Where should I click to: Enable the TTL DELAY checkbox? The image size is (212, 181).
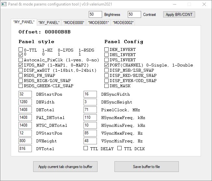point(86,148)
